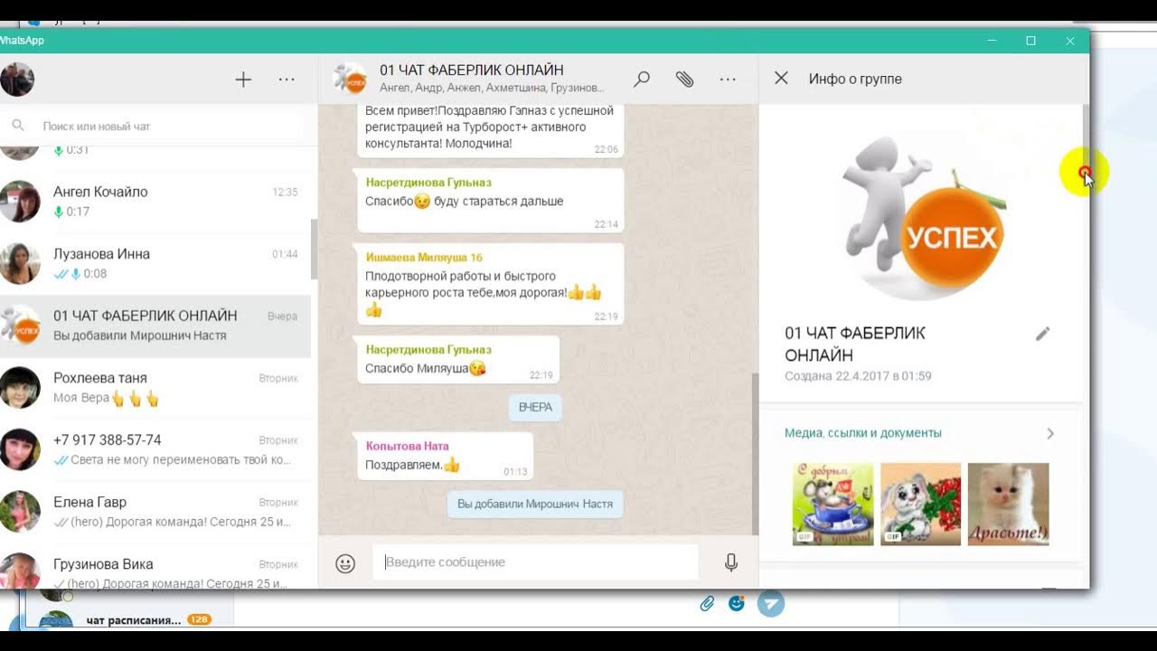This screenshot has width=1157, height=651.
Task: Click own profile avatar at top left
Action: pyautogui.click(x=17, y=80)
